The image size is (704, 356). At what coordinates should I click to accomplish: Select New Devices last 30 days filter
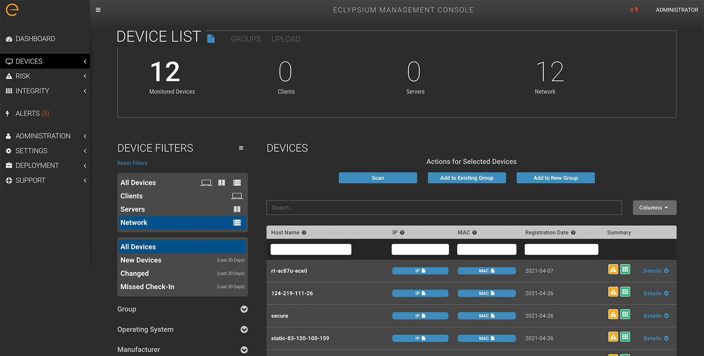[x=182, y=260]
